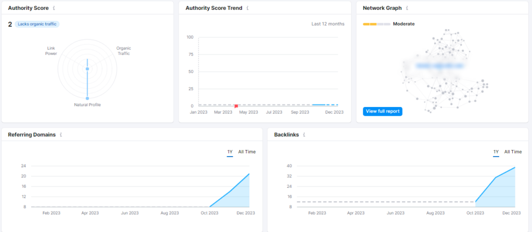This screenshot has width=532, height=232.
Task: Select All Time tab in Backlinks
Action: [x=513, y=152]
